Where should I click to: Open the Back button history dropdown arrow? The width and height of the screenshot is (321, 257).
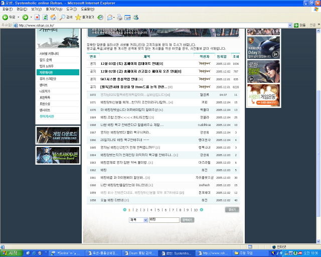(18, 17)
